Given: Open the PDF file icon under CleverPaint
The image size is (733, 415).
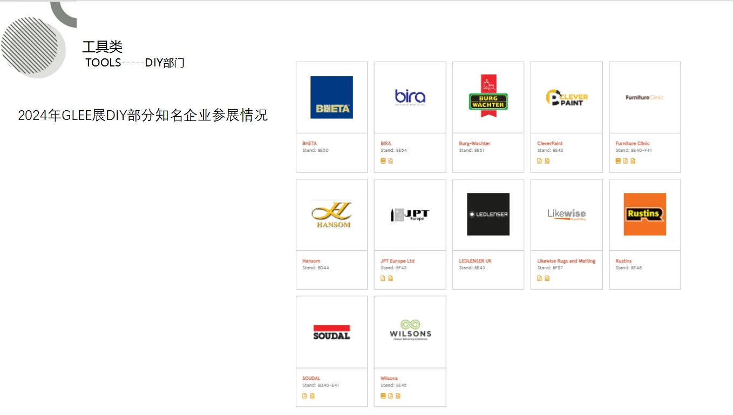Looking at the screenshot, I should click(x=540, y=161).
